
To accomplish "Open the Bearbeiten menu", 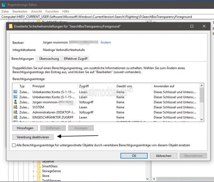I will [x=20, y=12].
